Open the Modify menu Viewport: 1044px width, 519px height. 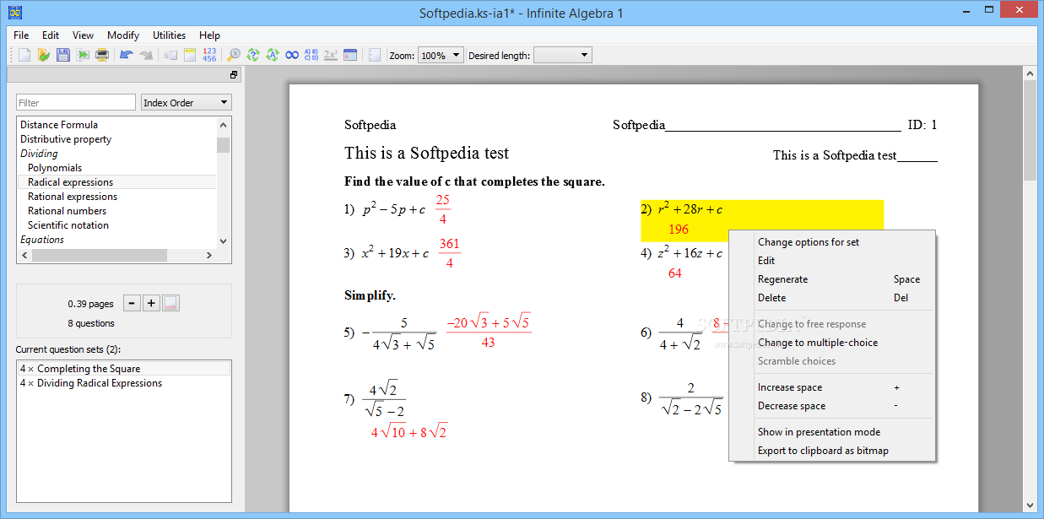click(x=123, y=35)
